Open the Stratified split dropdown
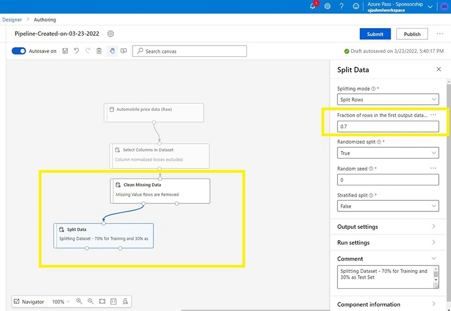The image size is (451, 311). click(x=388, y=206)
